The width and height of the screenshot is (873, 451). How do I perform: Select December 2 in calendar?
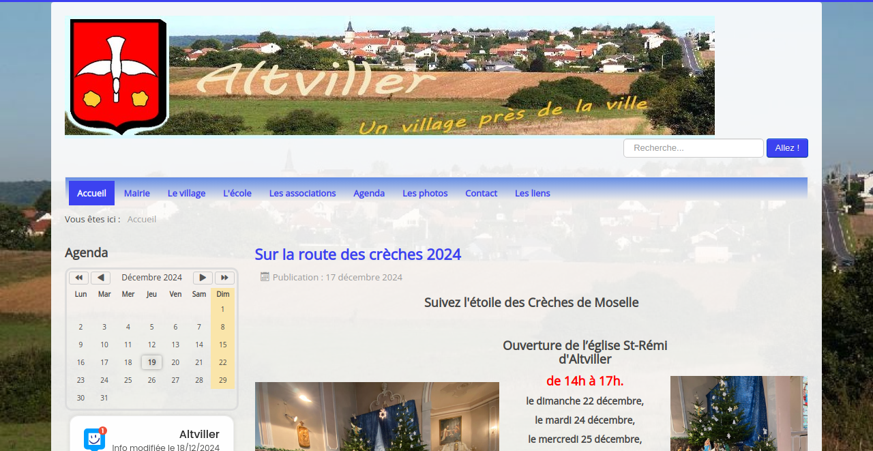[x=80, y=327]
